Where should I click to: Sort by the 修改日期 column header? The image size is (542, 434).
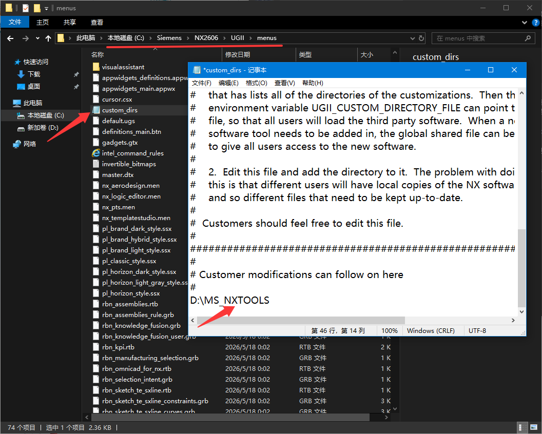coord(238,54)
